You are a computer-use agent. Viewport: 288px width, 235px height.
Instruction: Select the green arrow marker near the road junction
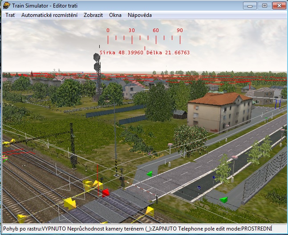[x=150, y=174]
